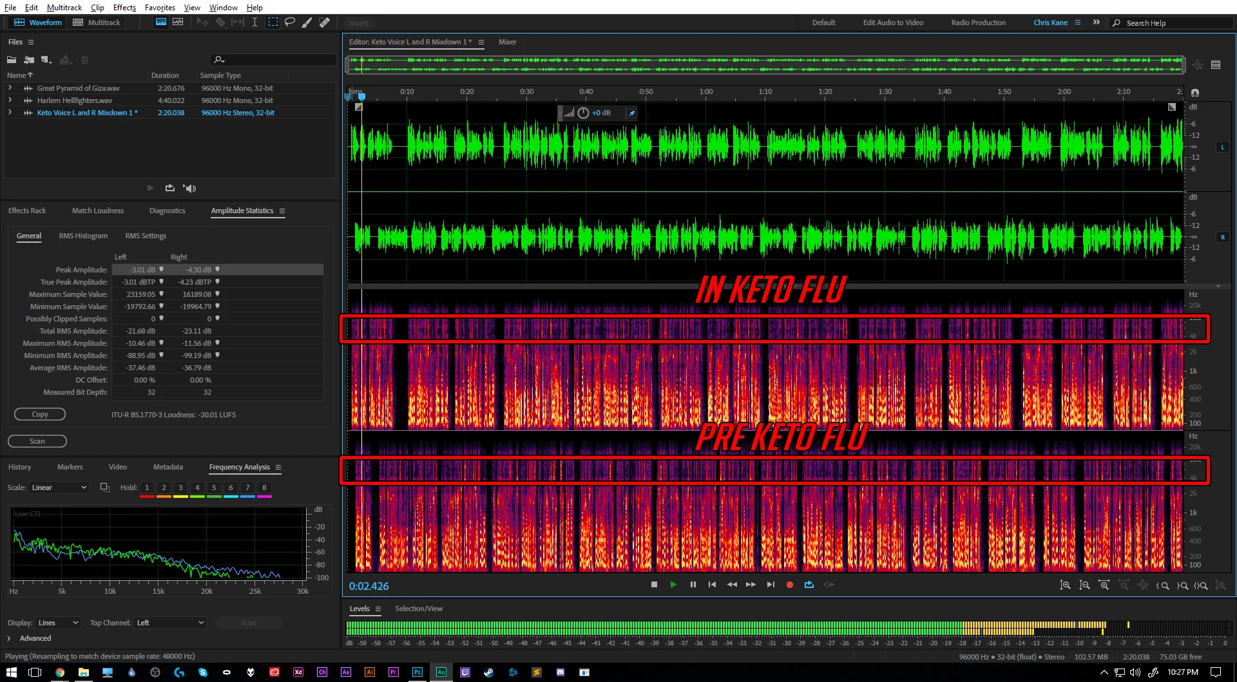Open the Multitrack menu
The height and width of the screenshot is (682, 1237).
(x=64, y=7)
